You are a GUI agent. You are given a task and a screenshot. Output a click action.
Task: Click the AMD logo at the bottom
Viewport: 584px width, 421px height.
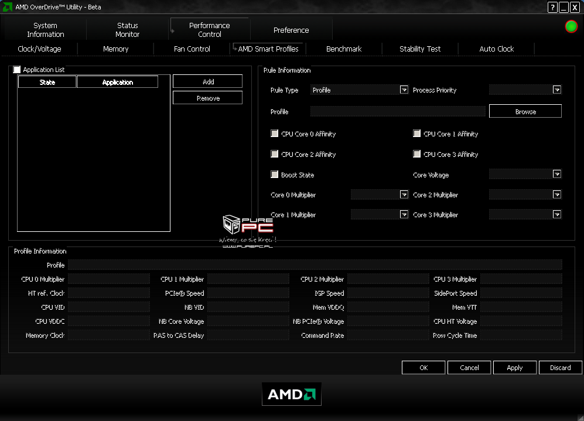(x=292, y=394)
